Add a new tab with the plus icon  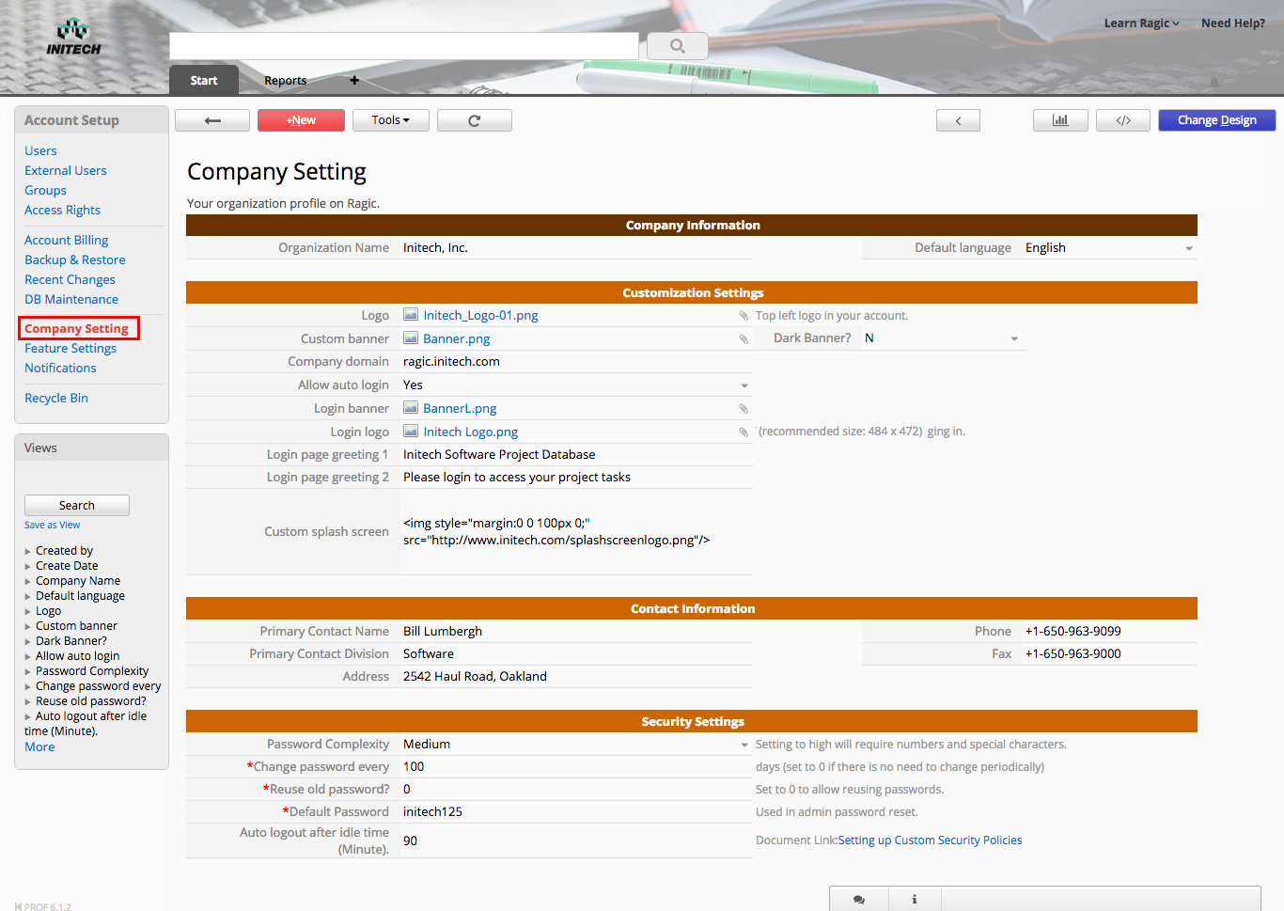tap(354, 80)
